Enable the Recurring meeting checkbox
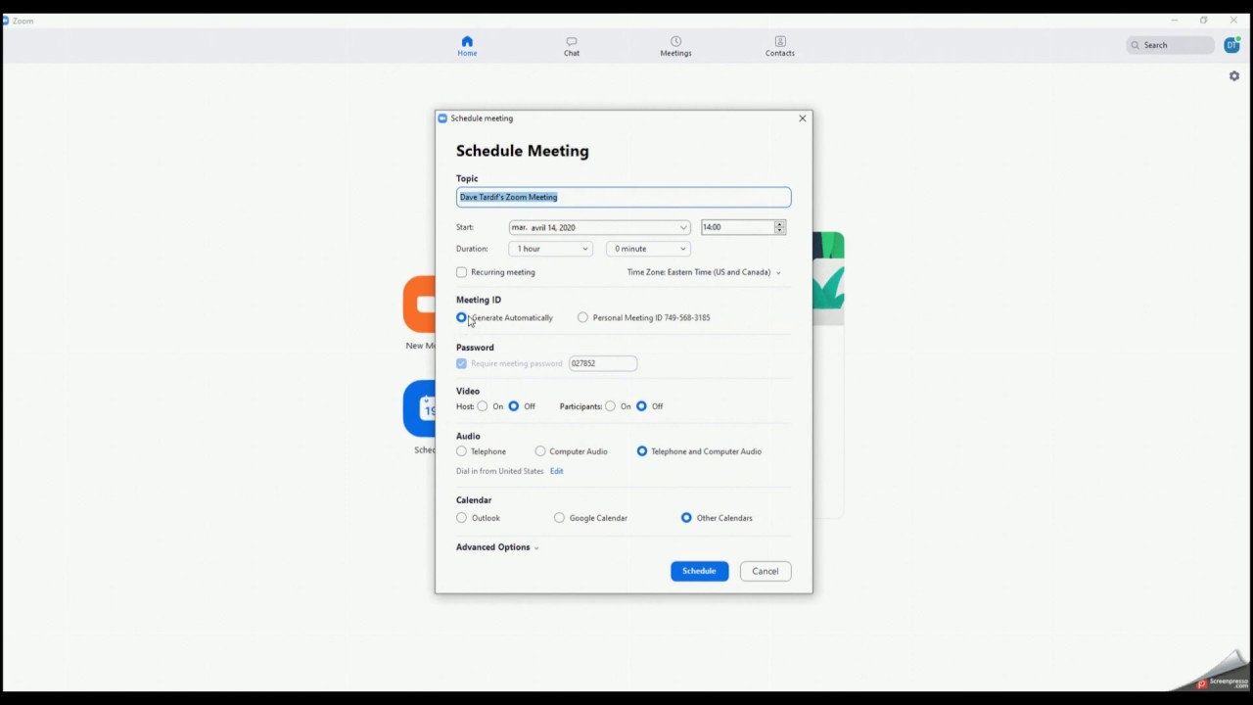Image resolution: width=1253 pixels, height=705 pixels. (x=462, y=272)
